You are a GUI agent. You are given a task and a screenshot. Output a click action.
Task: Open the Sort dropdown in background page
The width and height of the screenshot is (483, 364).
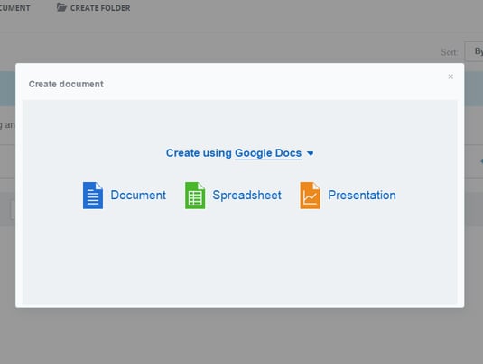point(474,51)
